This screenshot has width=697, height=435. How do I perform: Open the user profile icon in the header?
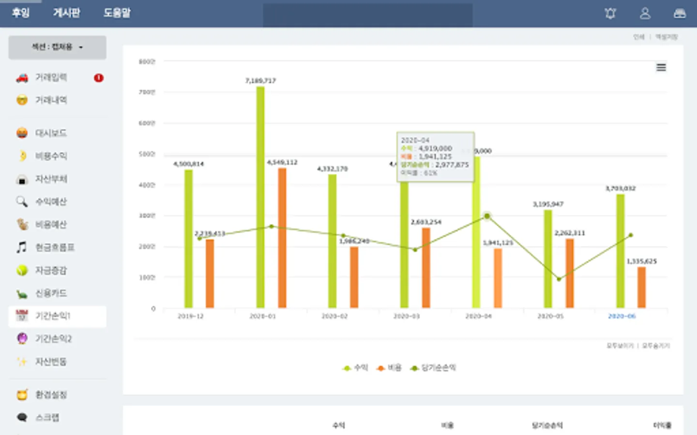(x=645, y=14)
